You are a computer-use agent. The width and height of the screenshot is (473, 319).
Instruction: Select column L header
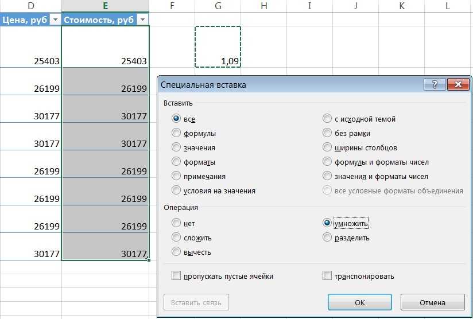448,6
